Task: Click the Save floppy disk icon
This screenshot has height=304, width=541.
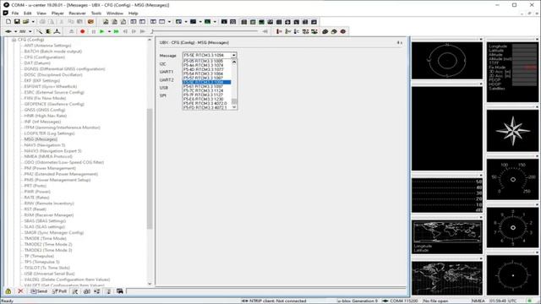Action: [x=17, y=22]
